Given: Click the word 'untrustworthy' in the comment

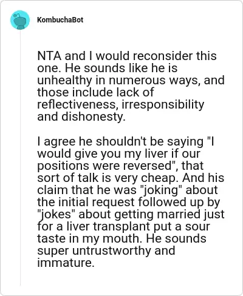Looking at the screenshot, I should pyautogui.click(x=112, y=251).
